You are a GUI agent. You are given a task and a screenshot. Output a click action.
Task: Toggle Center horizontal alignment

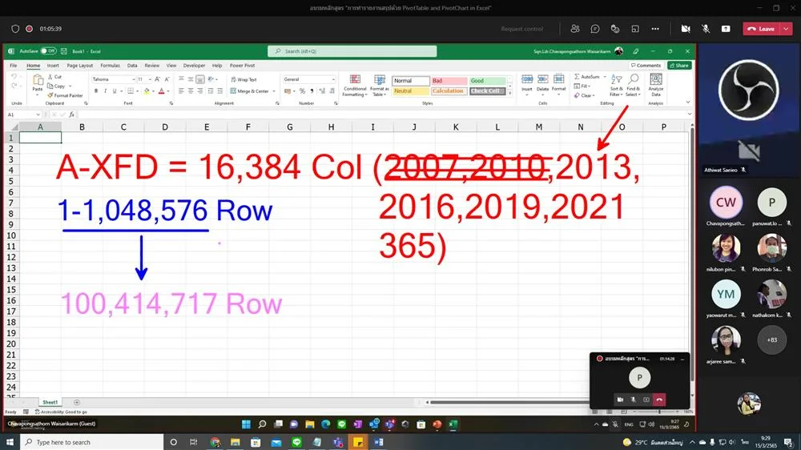pos(191,91)
